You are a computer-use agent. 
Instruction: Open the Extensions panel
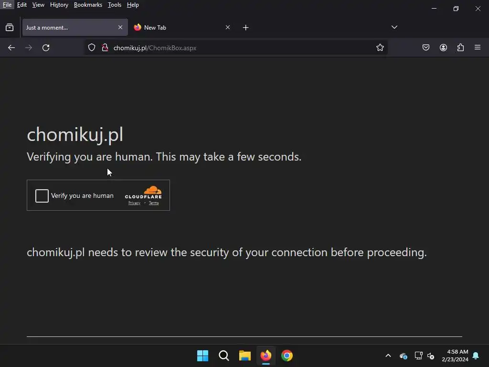460,47
